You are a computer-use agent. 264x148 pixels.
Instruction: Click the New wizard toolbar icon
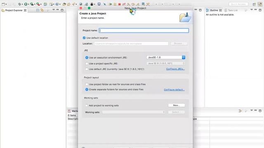click(x=3, y=4)
